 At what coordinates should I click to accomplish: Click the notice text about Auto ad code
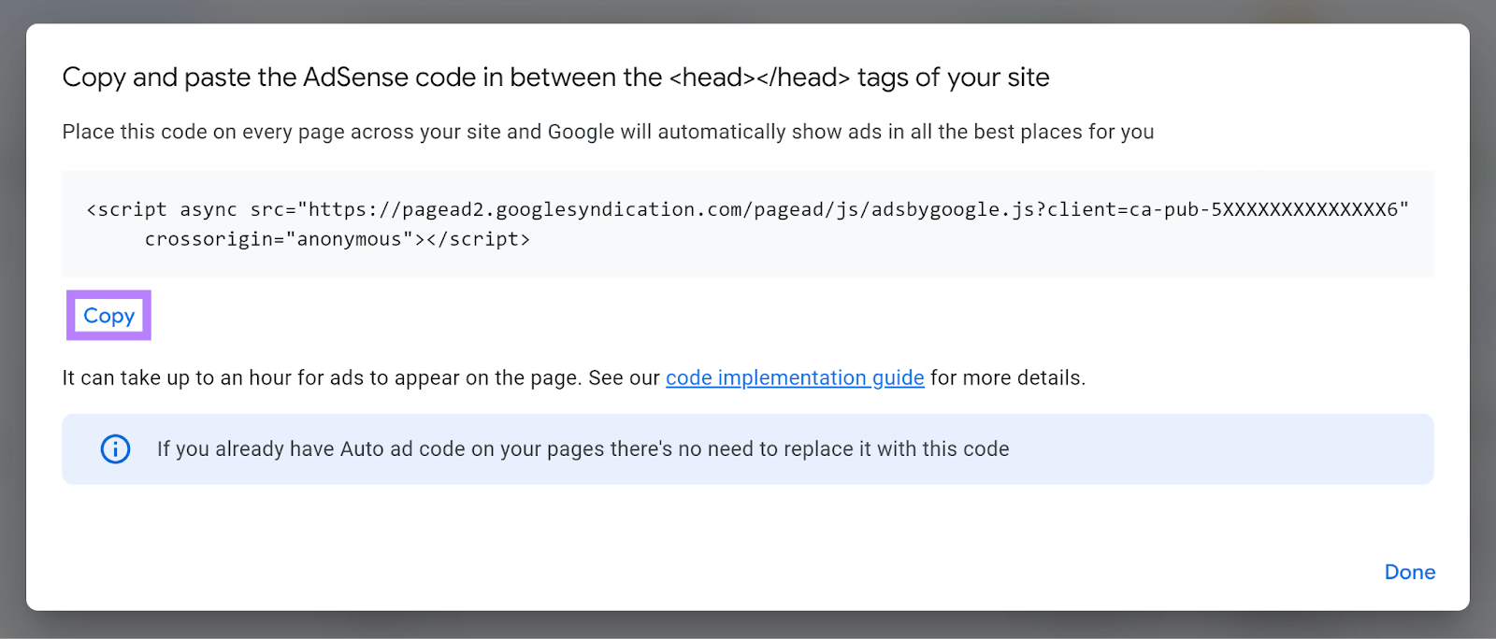coord(583,449)
